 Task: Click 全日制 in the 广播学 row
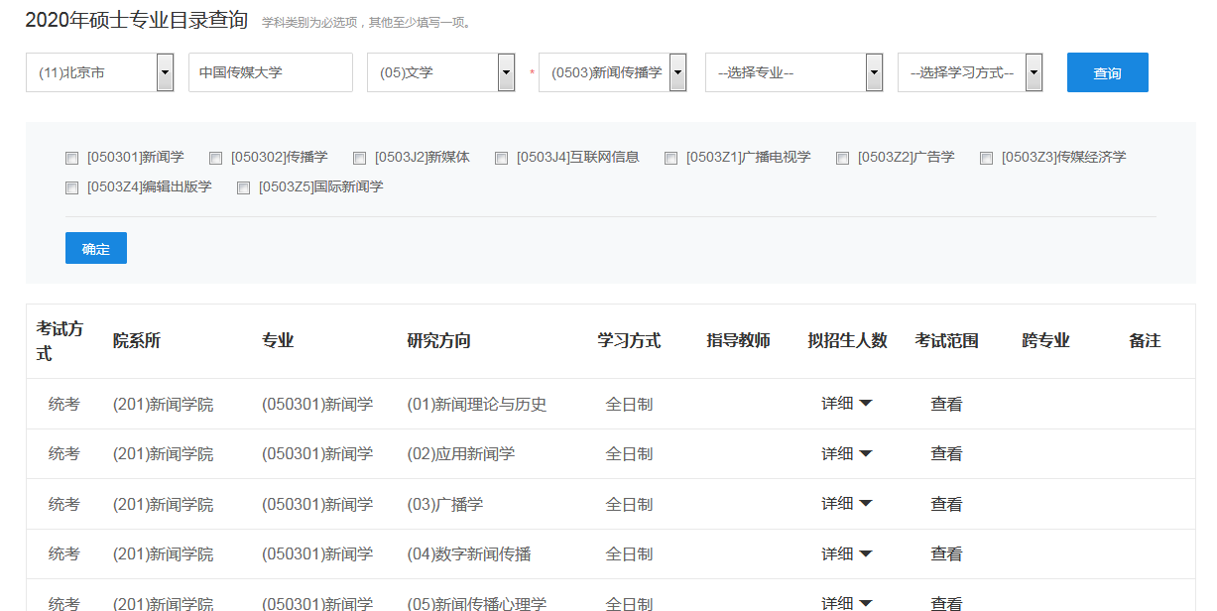click(x=629, y=504)
